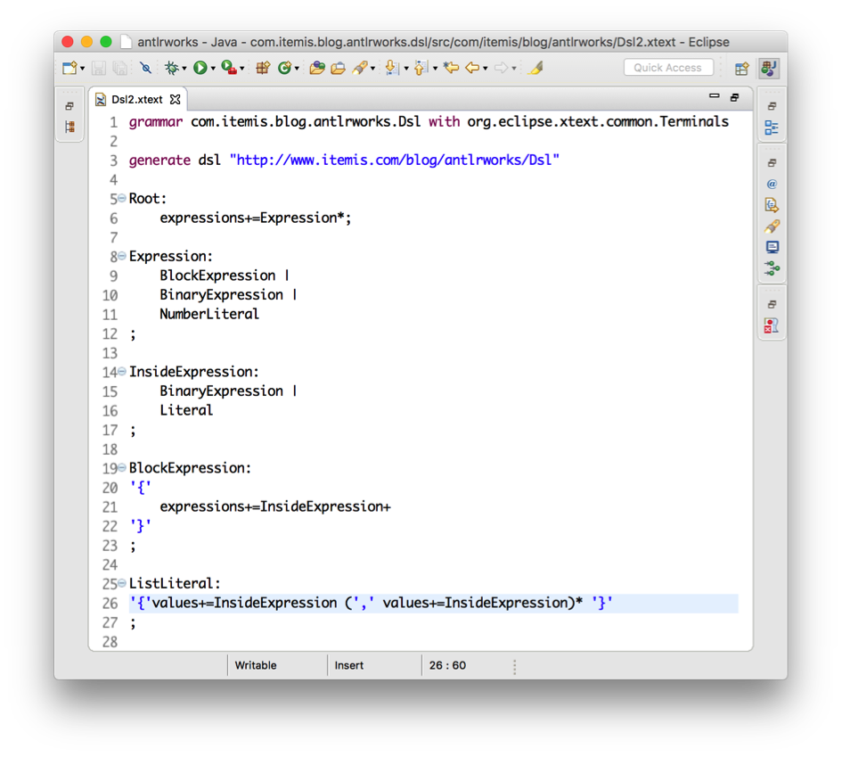Click the Insert mode status entry
Image resolution: width=842 pixels, height=757 pixels.
pos(349,665)
